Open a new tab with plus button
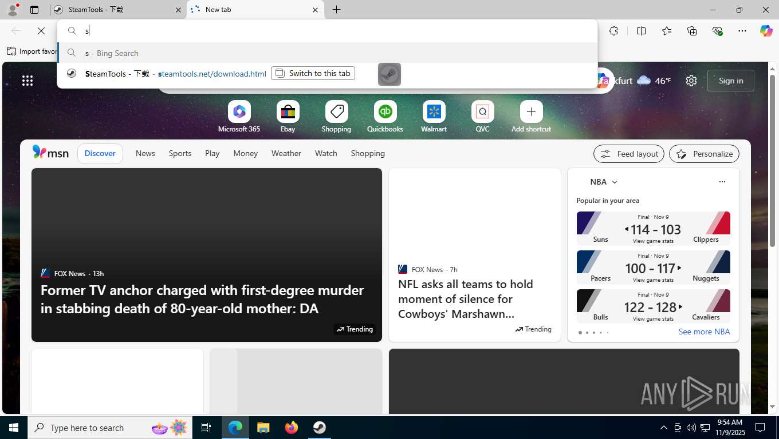Image resolution: width=779 pixels, height=439 pixels. pos(337,10)
